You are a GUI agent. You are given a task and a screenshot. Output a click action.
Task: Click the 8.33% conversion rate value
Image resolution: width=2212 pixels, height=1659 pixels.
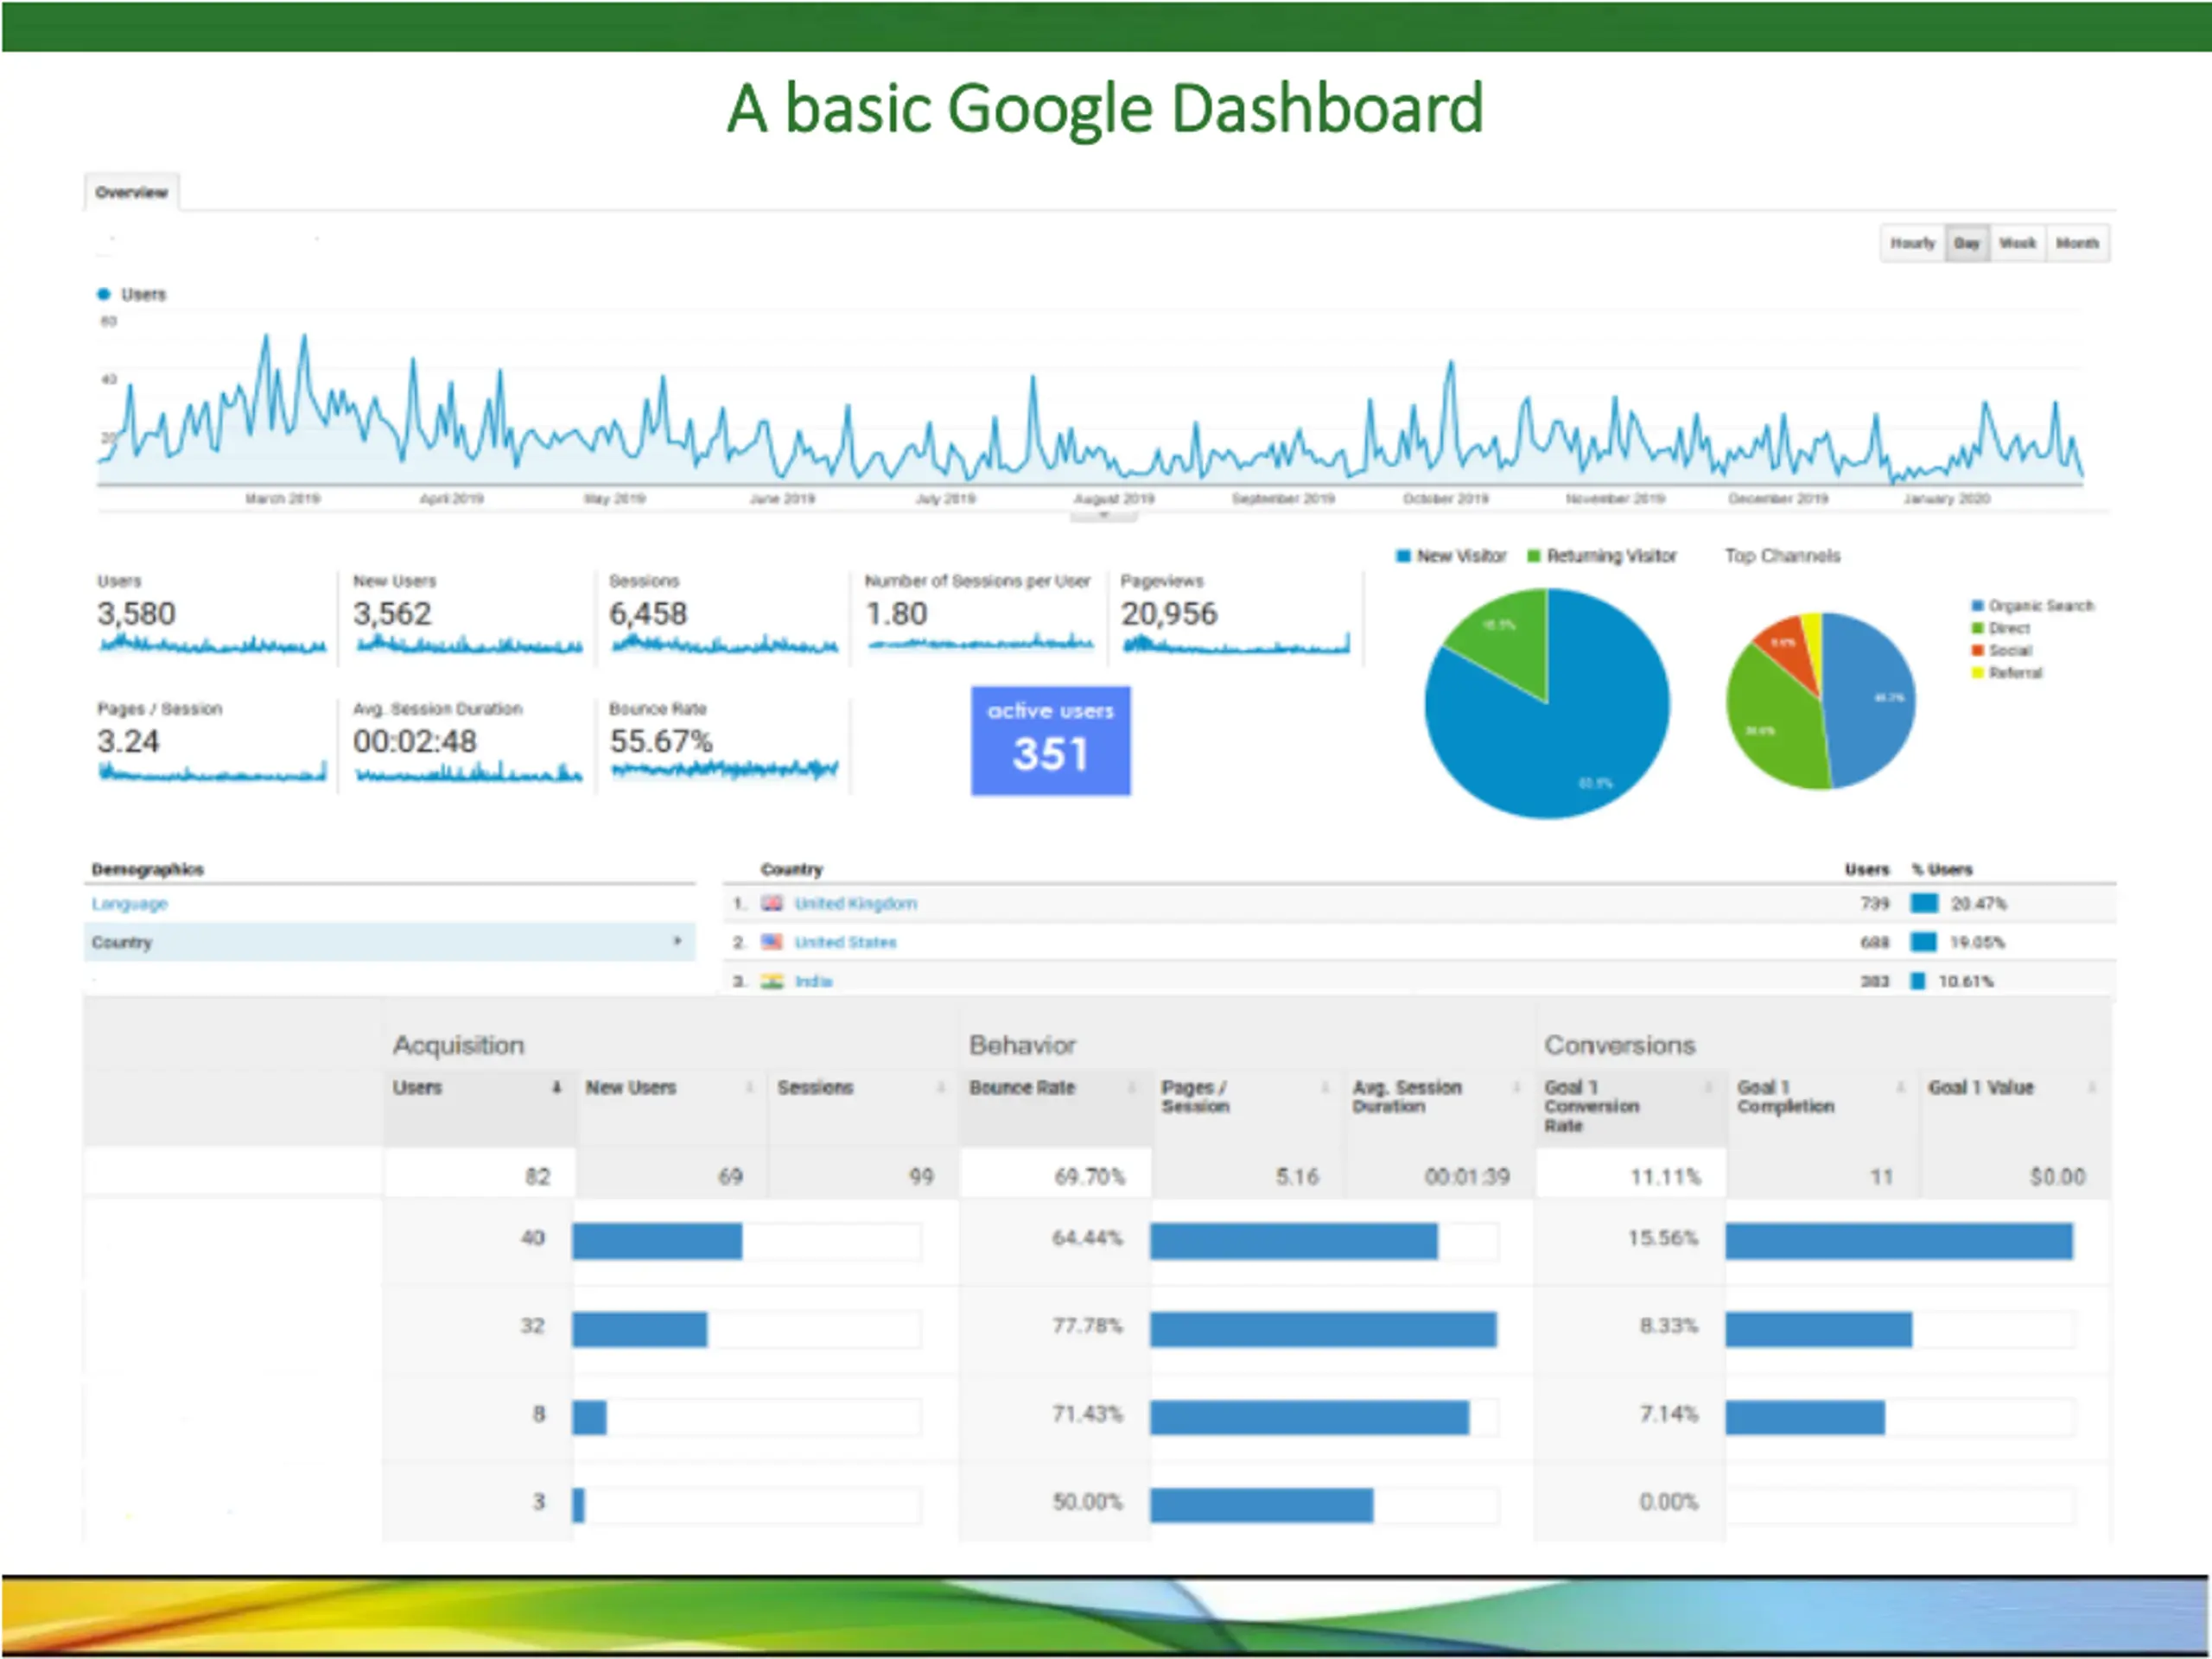click(1668, 1326)
